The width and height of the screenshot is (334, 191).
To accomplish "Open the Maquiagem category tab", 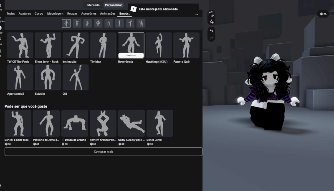I will click(x=55, y=14).
